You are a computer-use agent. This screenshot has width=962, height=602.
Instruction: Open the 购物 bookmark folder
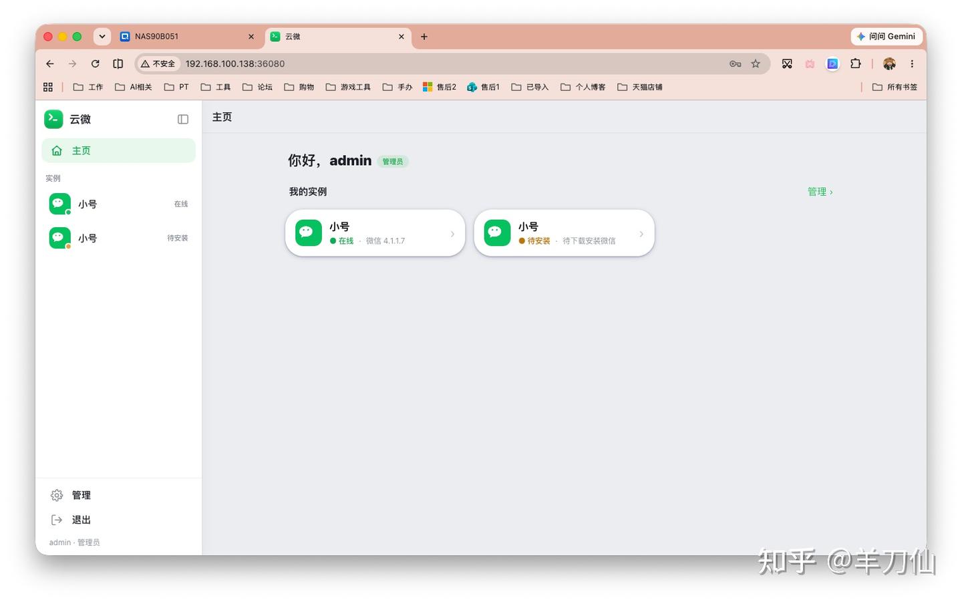[299, 87]
